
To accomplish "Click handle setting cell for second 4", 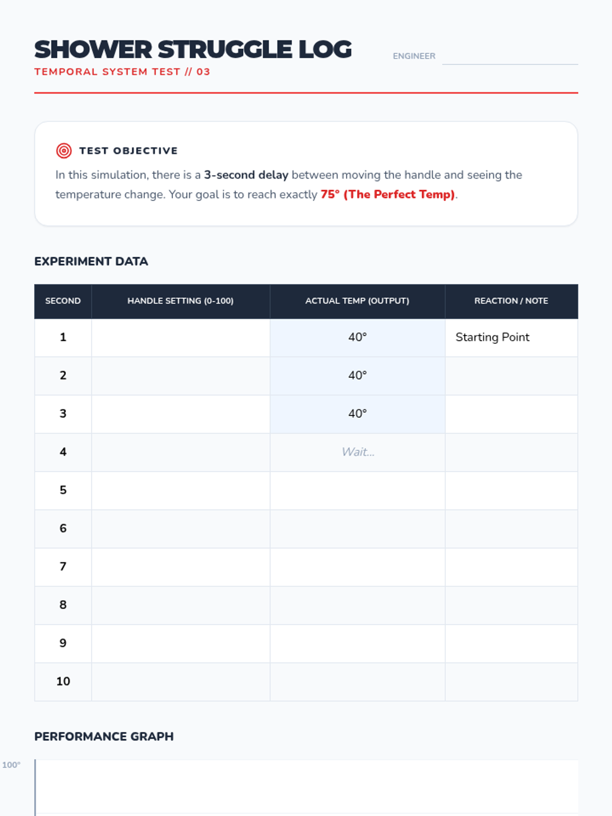I will (181, 452).
